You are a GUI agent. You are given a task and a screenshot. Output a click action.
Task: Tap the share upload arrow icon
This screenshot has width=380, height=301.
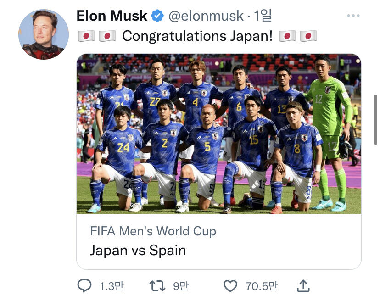pos(303,286)
